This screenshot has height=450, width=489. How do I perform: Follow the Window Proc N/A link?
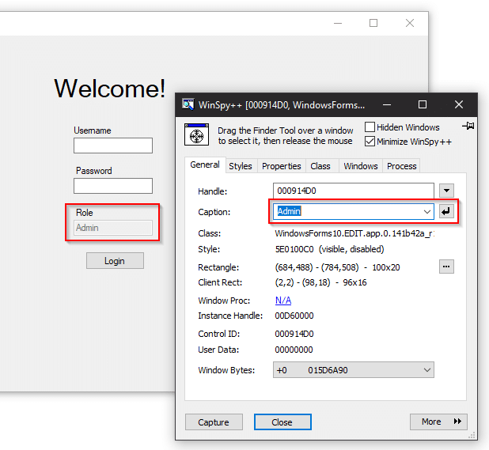coord(283,301)
